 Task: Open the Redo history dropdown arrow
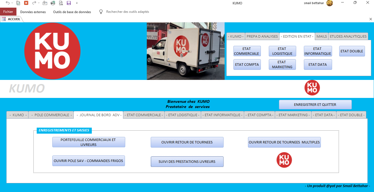pyautogui.click(x=38, y=3)
